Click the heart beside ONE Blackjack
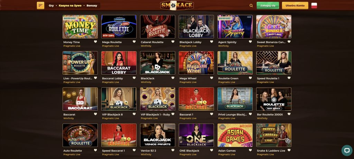This screenshot has height=159, width=354. (x=212, y=150)
